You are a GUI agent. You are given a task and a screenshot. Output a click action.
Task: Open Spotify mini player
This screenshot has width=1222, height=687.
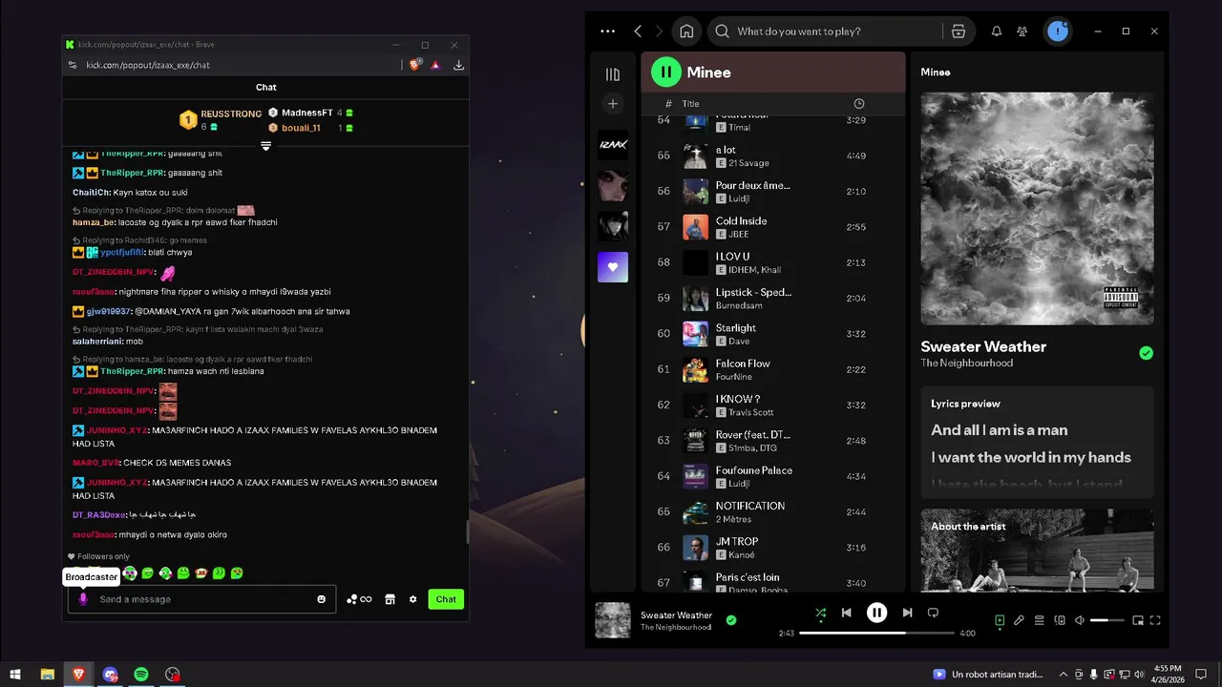1138,620
